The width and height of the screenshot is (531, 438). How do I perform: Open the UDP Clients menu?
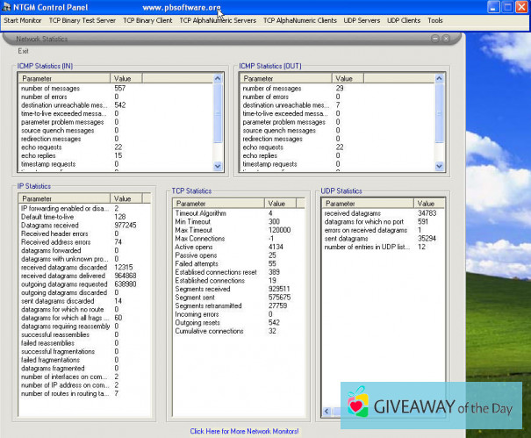point(404,19)
